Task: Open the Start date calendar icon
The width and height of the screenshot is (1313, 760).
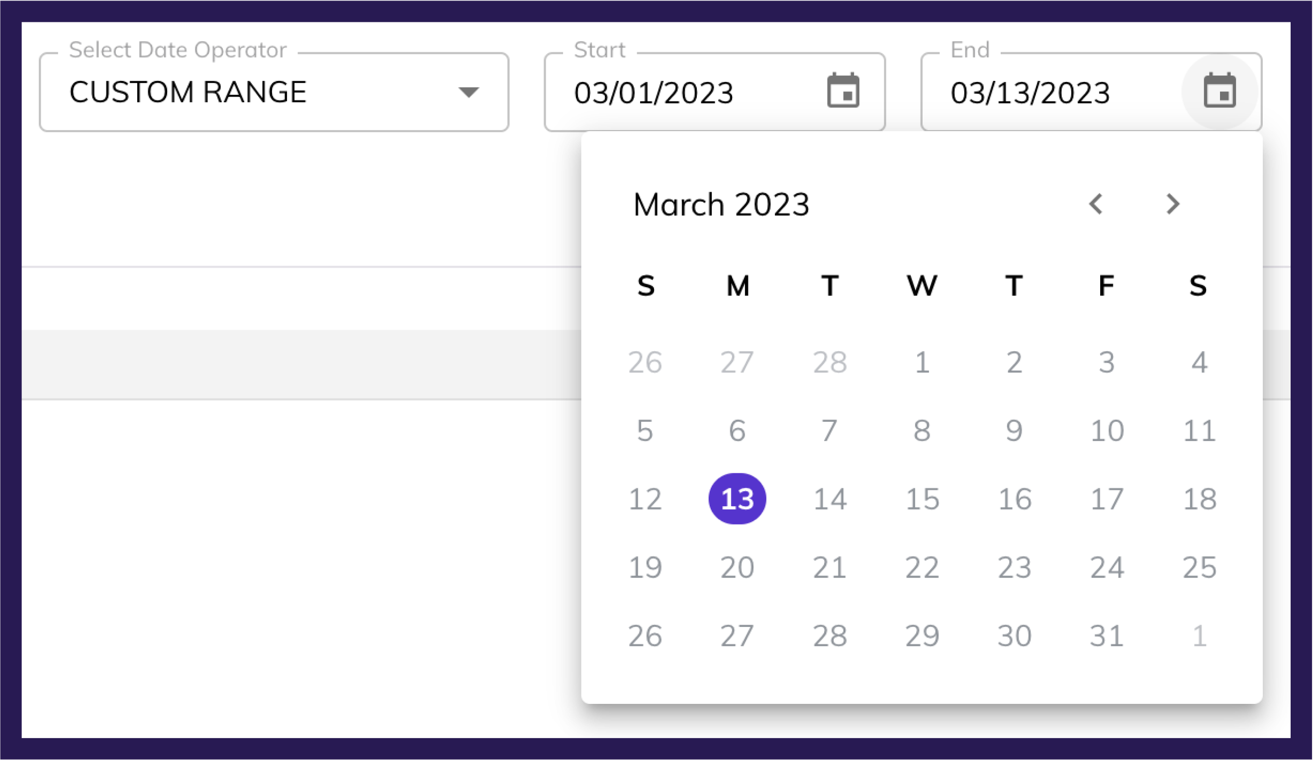Action: coord(843,91)
